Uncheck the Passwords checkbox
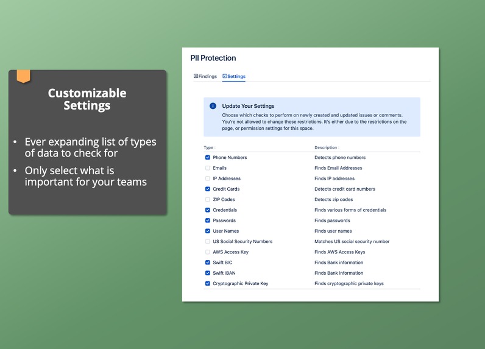Screen dimensions: 485x349 [x=208, y=220]
